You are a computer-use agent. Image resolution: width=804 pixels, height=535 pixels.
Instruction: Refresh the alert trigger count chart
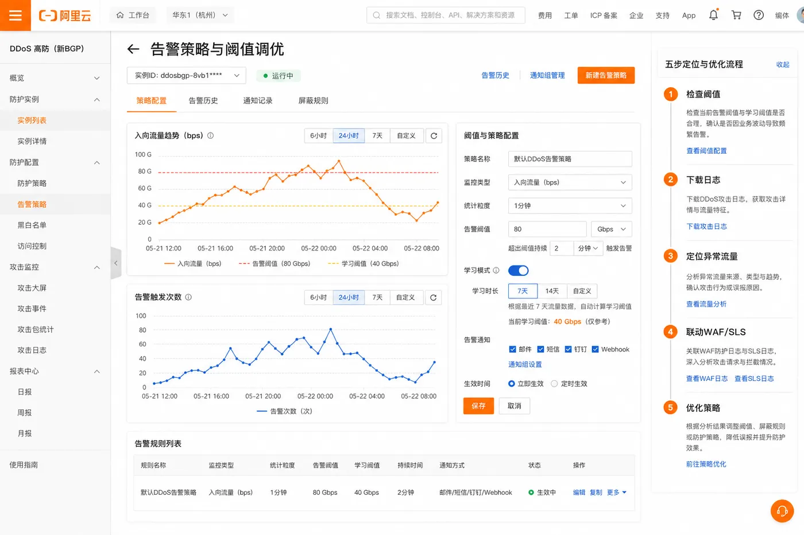click(x=434, y=298)
